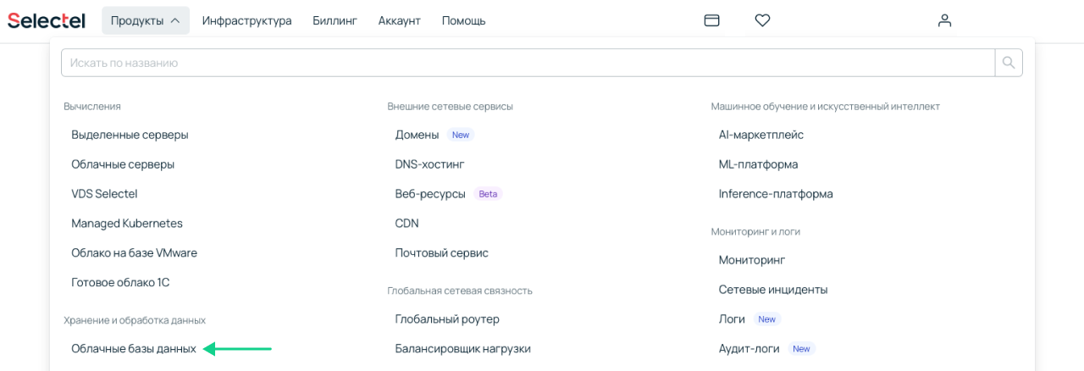The width and height of the screenshot is (1084, 371).
Task: Go to Selectel logo home
Action: pos(47,20)
